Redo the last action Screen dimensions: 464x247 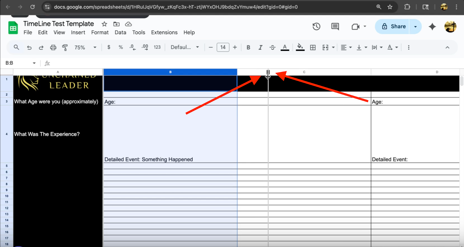pyautogui.click(x=41, y=47)
